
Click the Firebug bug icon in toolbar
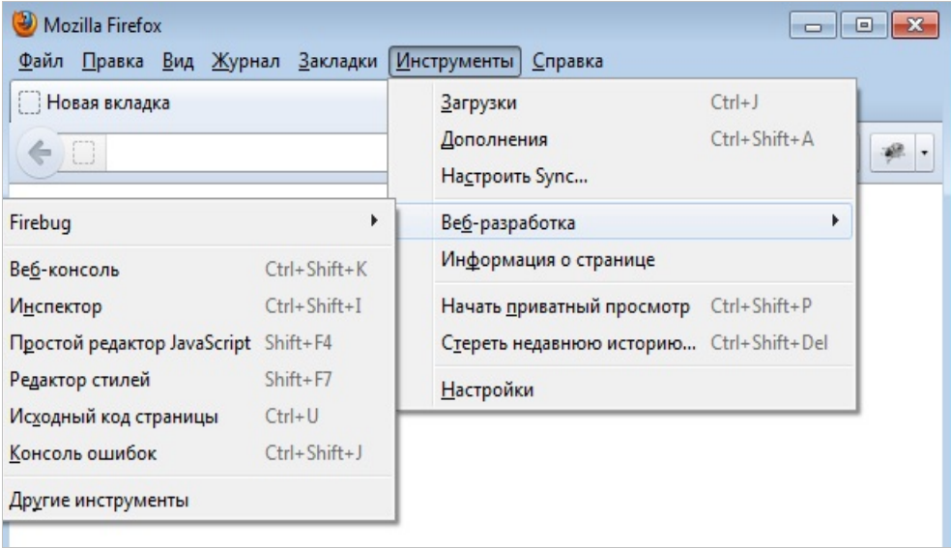point(894,154)
